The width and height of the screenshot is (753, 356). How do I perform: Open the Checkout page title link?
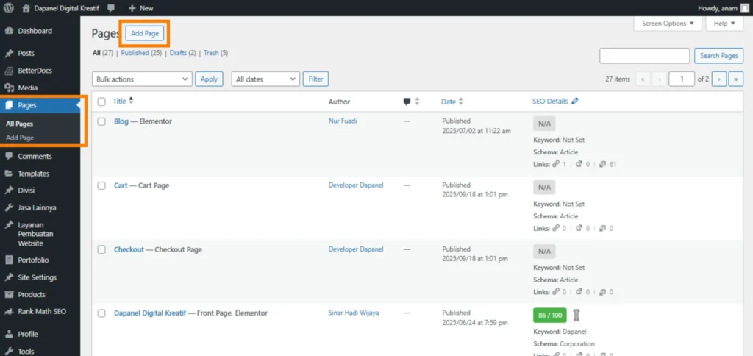(129, 249)
